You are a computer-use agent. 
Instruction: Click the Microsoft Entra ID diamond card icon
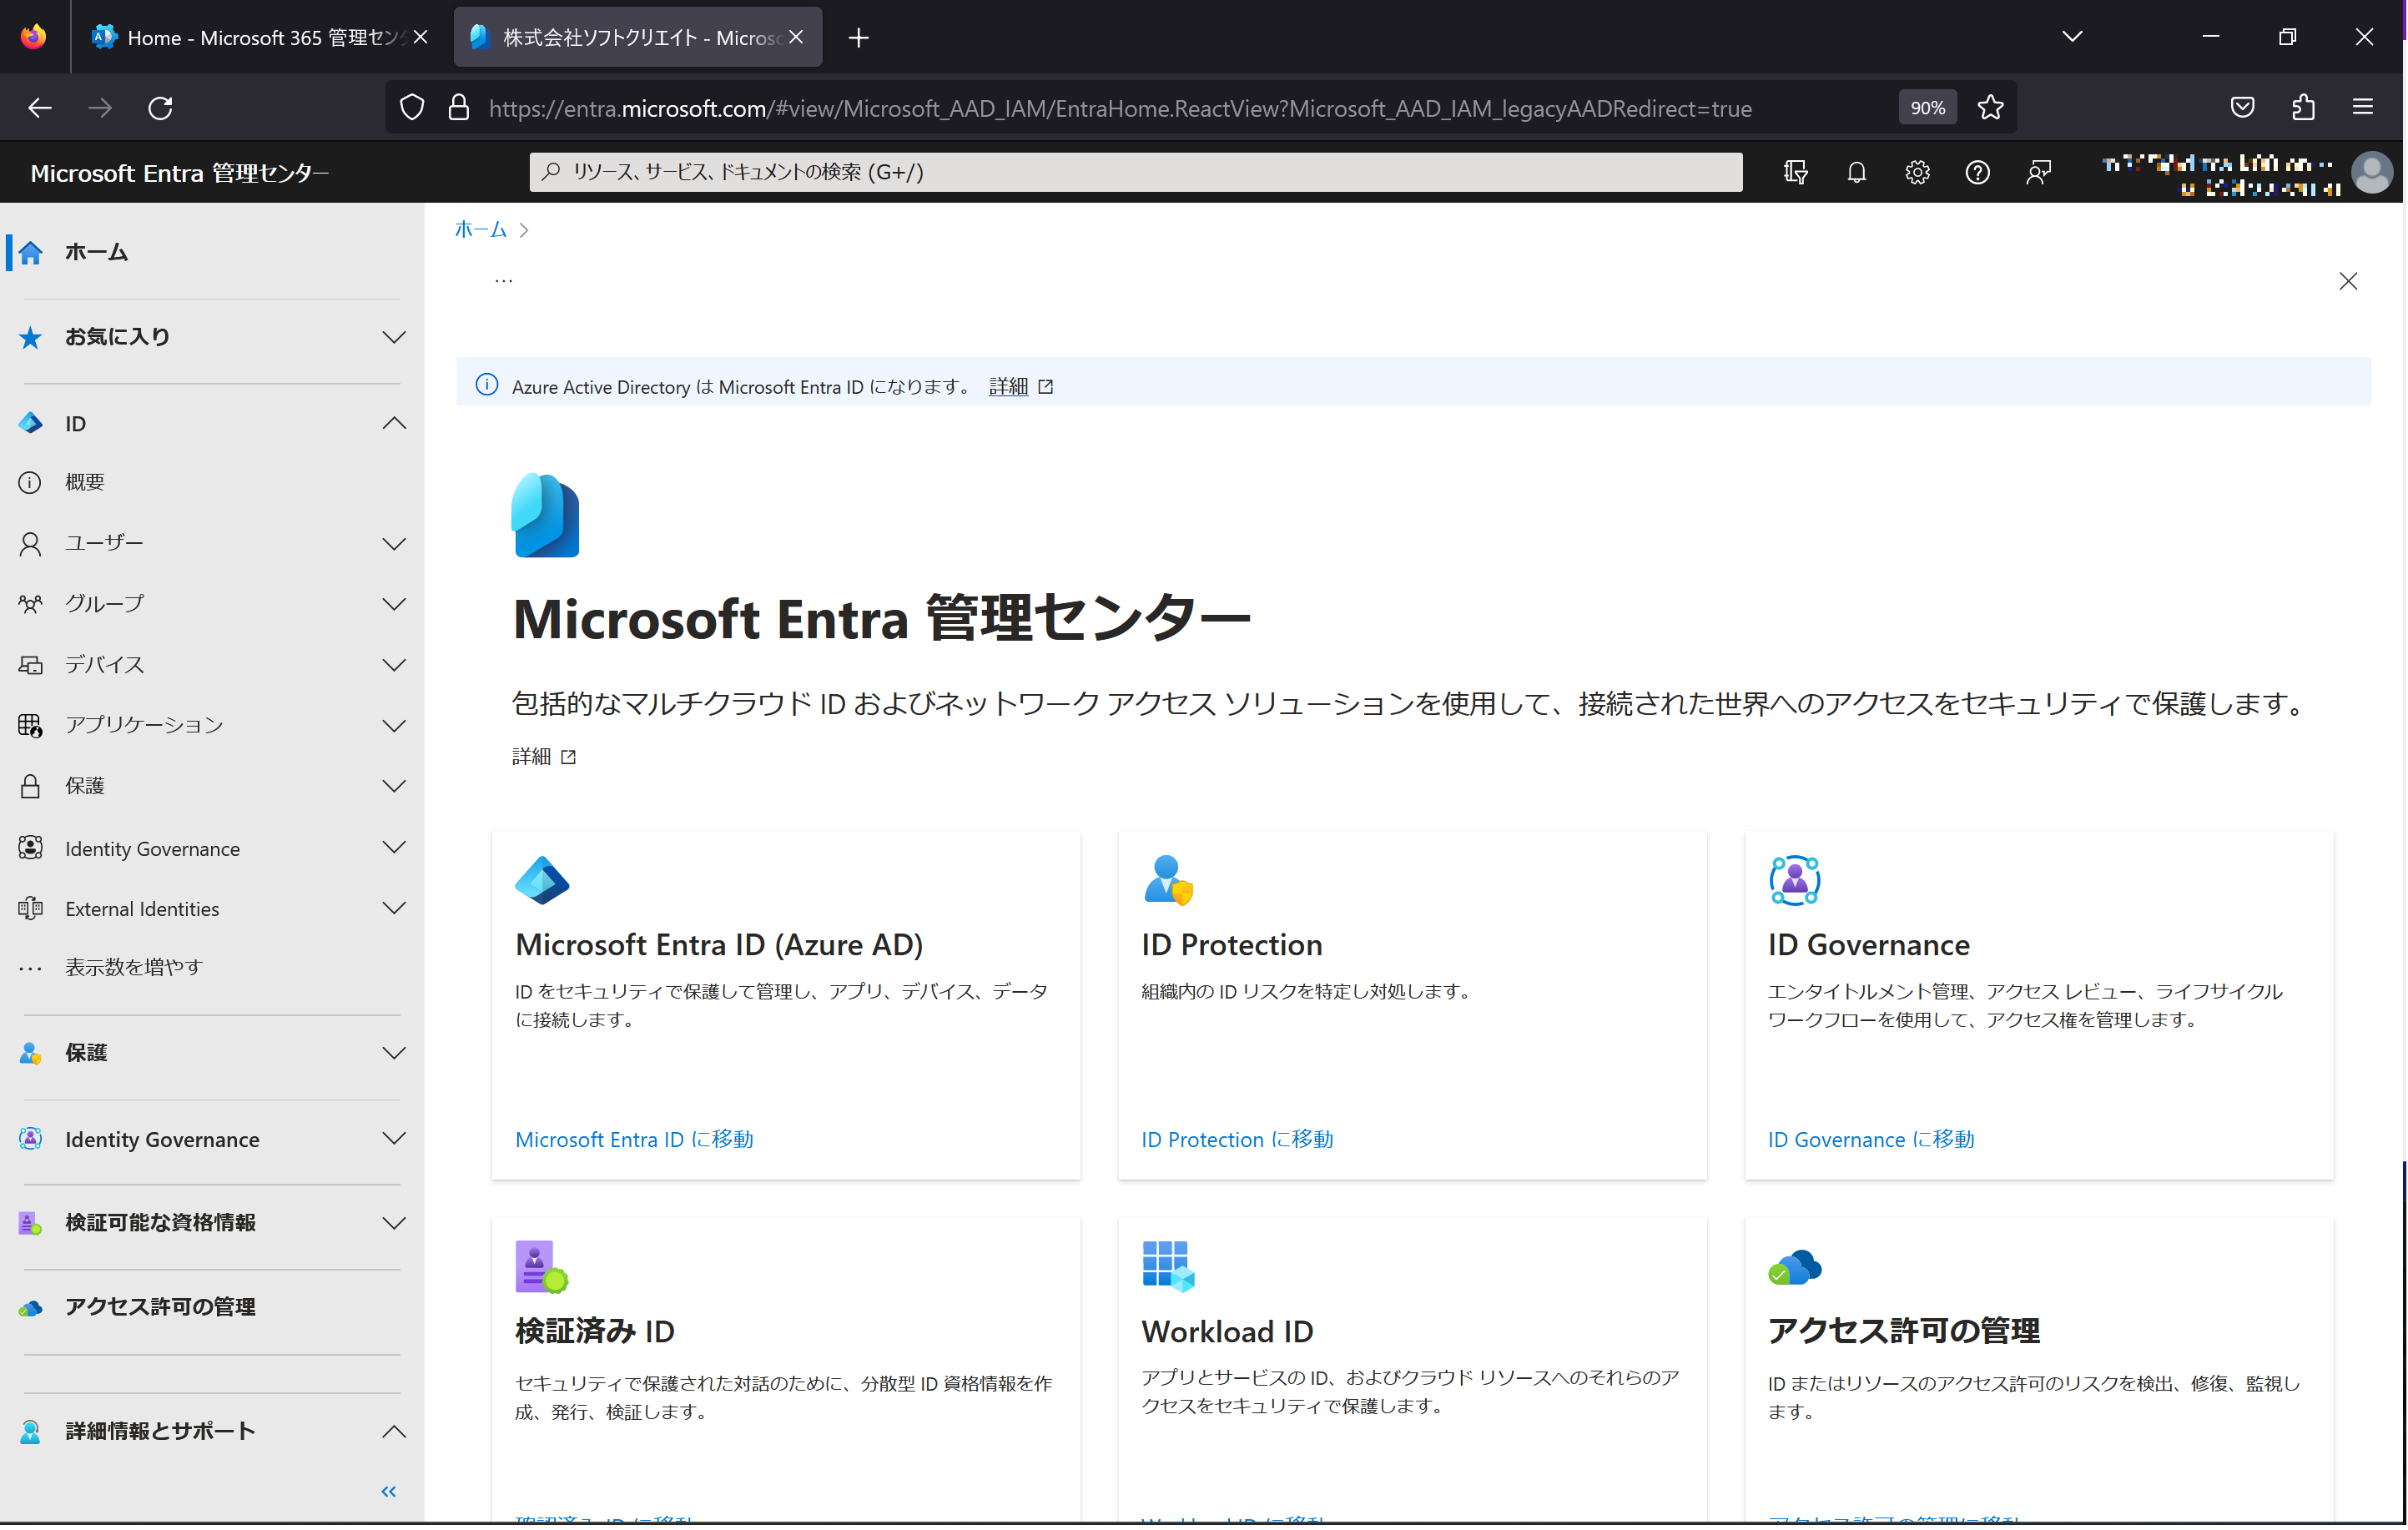[x=542, y=881]
